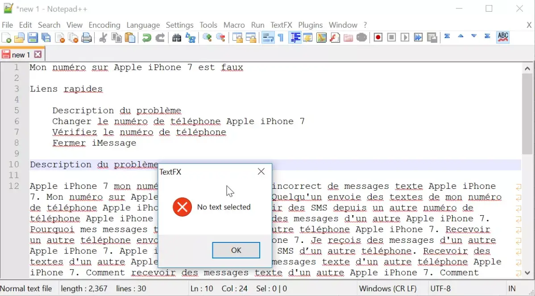
Task: Close the TextFX dialog with the X
Action: tap(261, 171)
